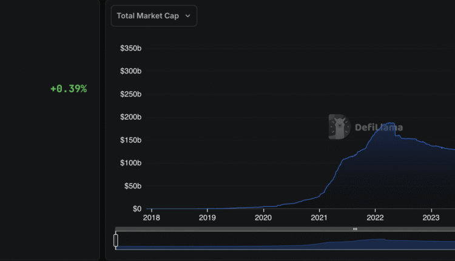Click the 2019 label on the x-axis
Screen dimensions: 455x261
[207, 217]
